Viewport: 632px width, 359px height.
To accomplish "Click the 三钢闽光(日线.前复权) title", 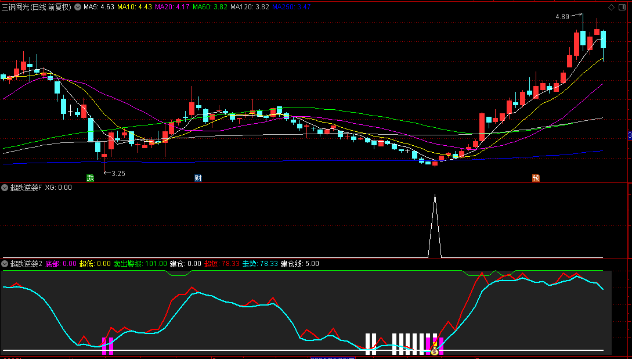I will 37,7.
